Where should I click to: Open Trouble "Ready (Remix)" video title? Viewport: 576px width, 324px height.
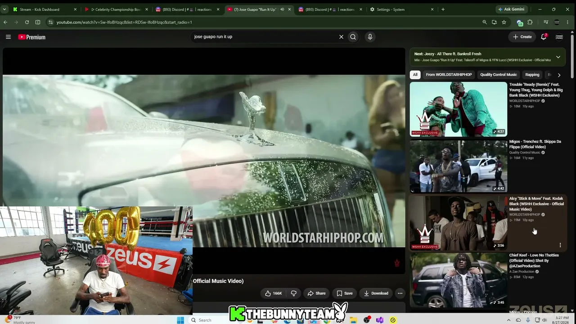(x=536, y=90)
